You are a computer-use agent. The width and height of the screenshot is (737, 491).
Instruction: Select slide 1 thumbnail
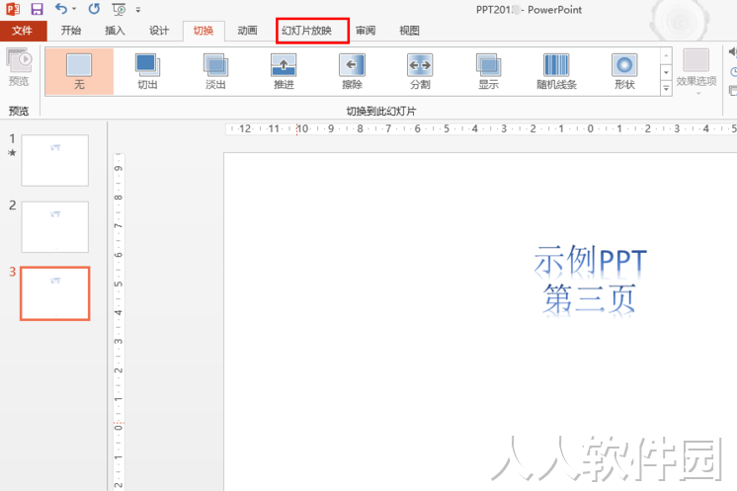[x=55, y=160]
